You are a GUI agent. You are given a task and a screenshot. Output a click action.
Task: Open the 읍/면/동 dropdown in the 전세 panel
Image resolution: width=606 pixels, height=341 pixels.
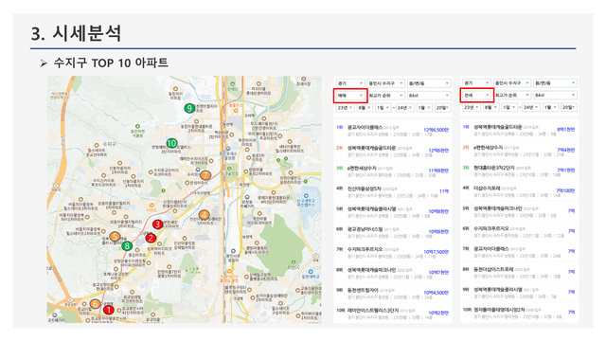555,82
